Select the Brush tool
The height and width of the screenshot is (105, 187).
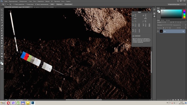coord(2,28)
